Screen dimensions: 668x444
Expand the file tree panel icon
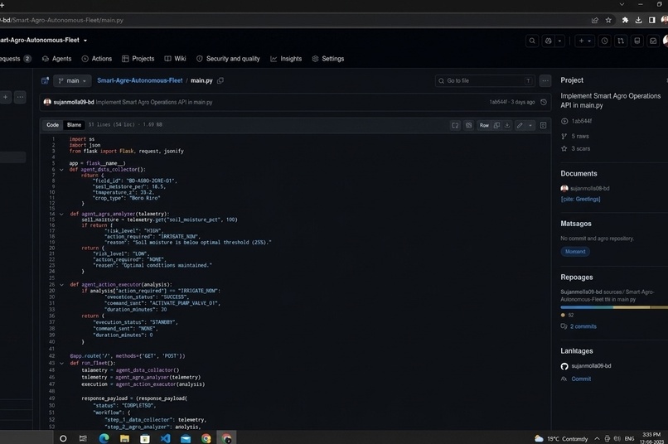coord(45,80)
